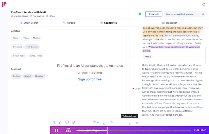Open the help question mark icon
Screen dimensions: 209x134
(204, 4)
